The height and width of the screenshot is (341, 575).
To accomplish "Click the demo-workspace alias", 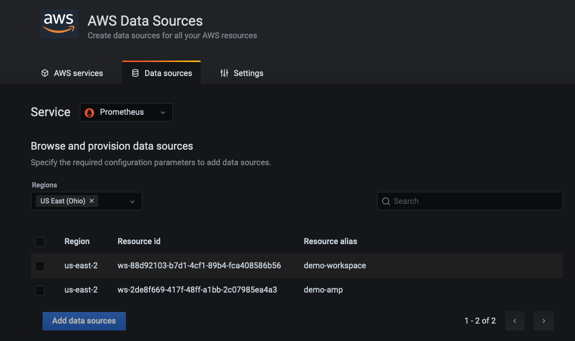I will point(335,265).
